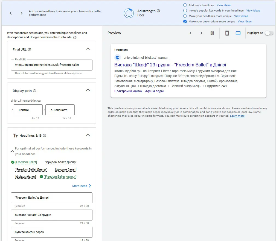Collapse keyword suggestions in headlines
The image size is (276, 241).
(x=12, y=151)
